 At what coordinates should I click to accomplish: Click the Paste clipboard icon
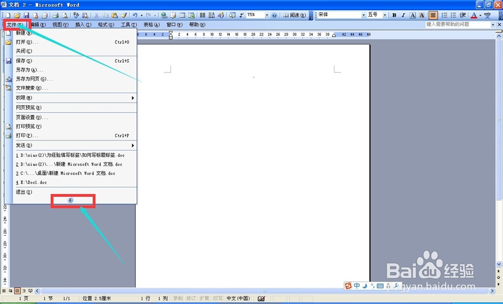pyautogui.click(x=115, y=15)
